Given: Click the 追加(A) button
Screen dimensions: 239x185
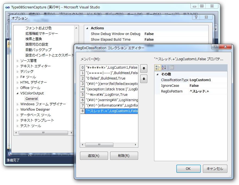Looking at the screenshot, I should [x=94, y=155].
